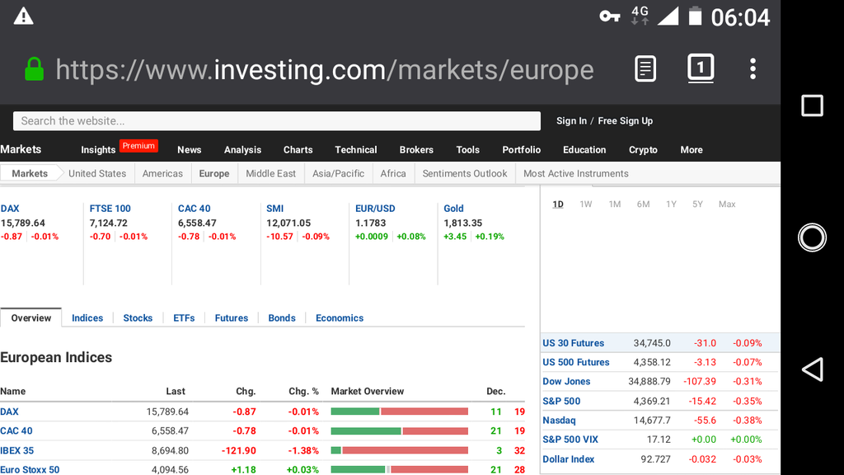This screenshot has height=475, width=844.
Task: Tap the reader mode page icon
Action: 645,69
